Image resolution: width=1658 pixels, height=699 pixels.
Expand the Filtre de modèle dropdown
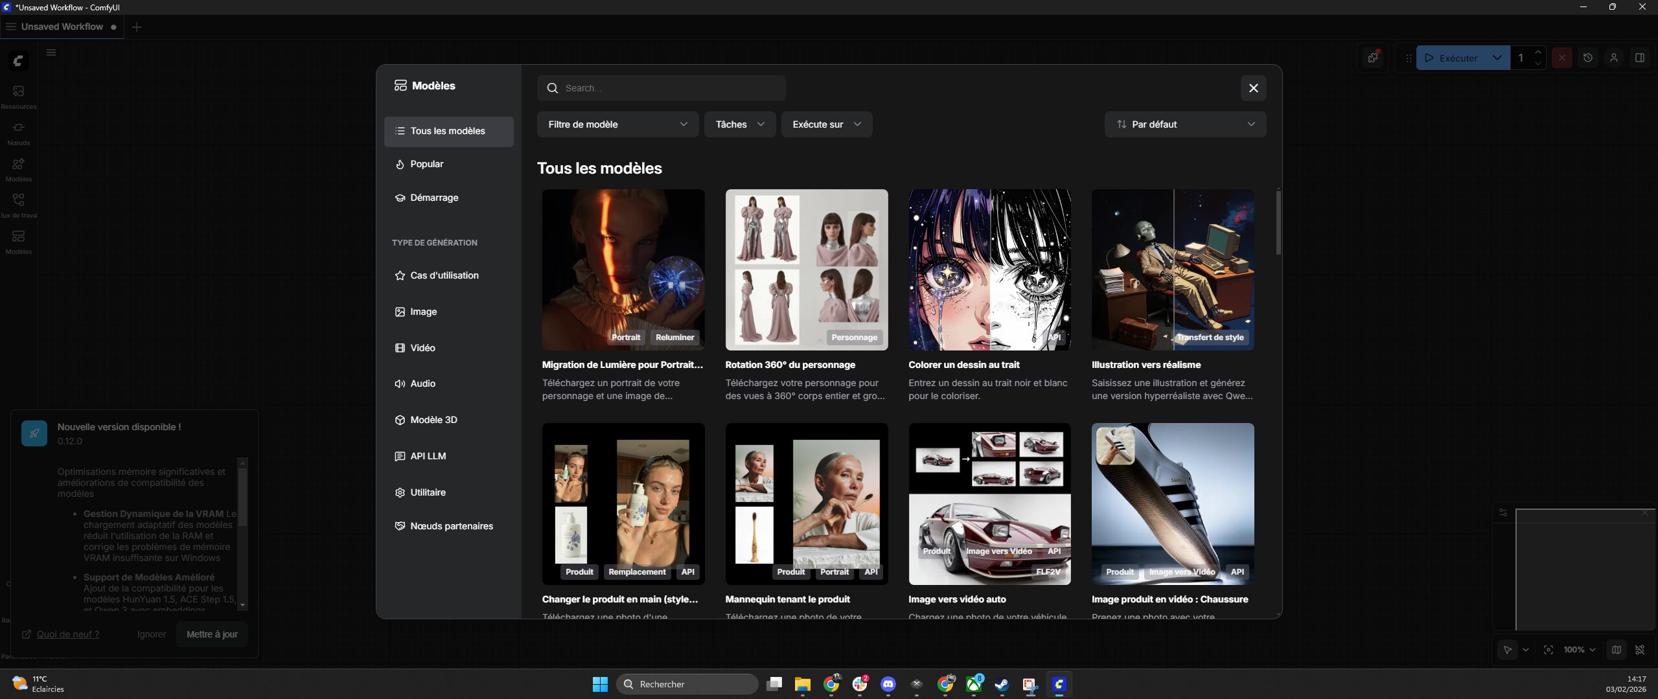pyautogui.click(x=617, y=124)
